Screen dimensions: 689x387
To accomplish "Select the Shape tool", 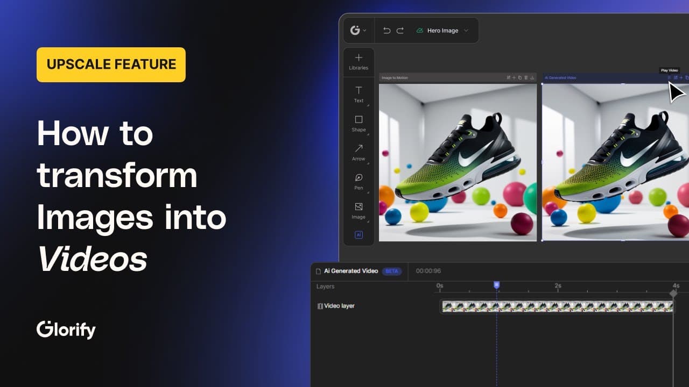I will (x=358, y=123).
